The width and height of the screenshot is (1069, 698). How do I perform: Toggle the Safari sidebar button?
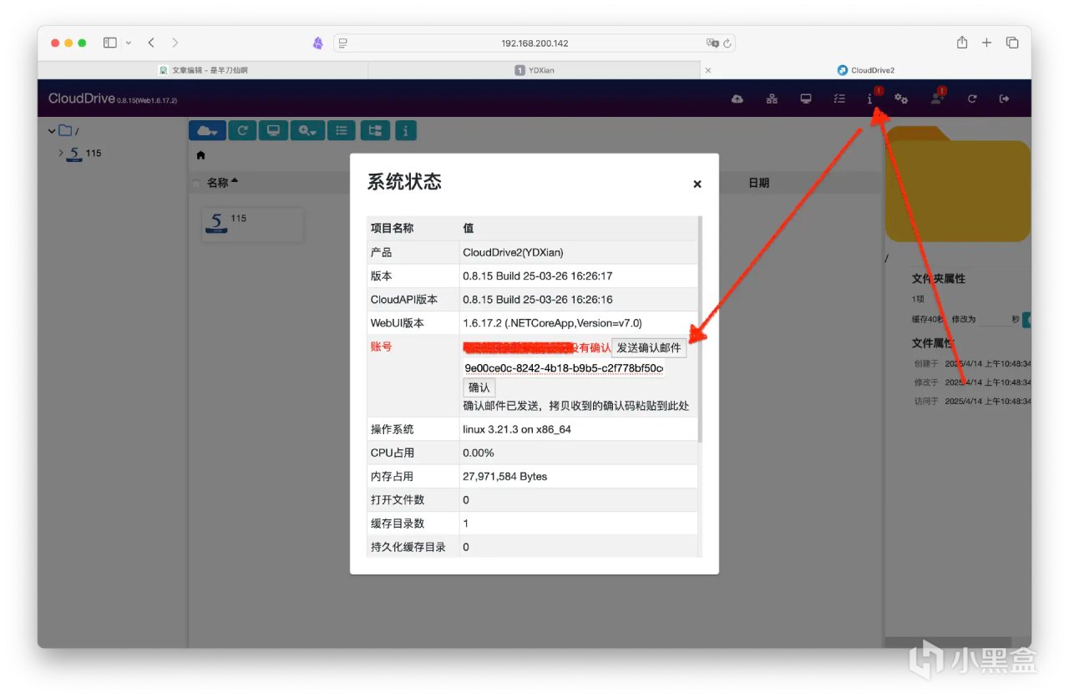point(110,43)
